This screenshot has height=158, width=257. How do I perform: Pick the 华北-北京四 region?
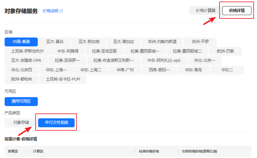tap(21, 70)
